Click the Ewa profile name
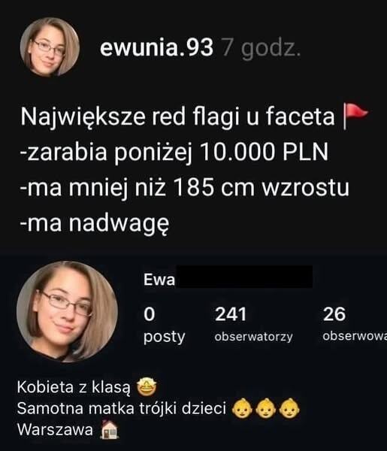 pos(159,280)
